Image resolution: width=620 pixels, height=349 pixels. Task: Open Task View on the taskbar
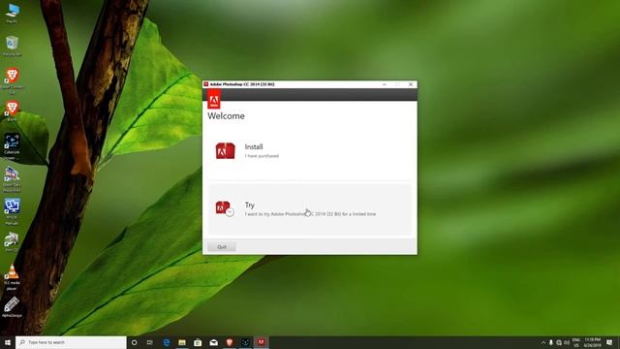[x=150, y=342]
